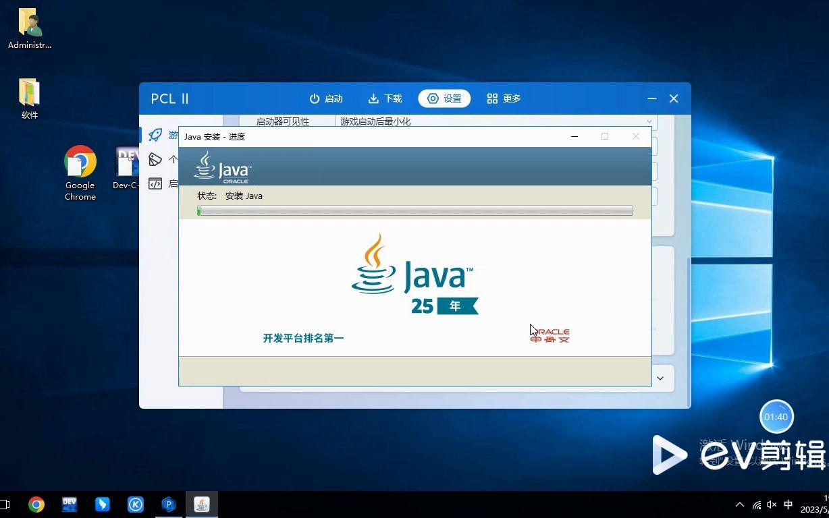Click the Java Oracle logo in installer header
Viewport: 829px width, 518px height.
[x=223, y=167]
